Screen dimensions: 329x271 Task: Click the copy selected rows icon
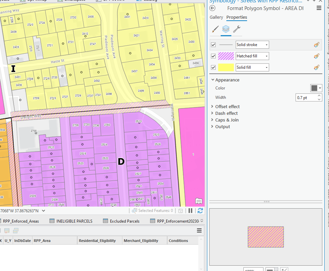16,231
